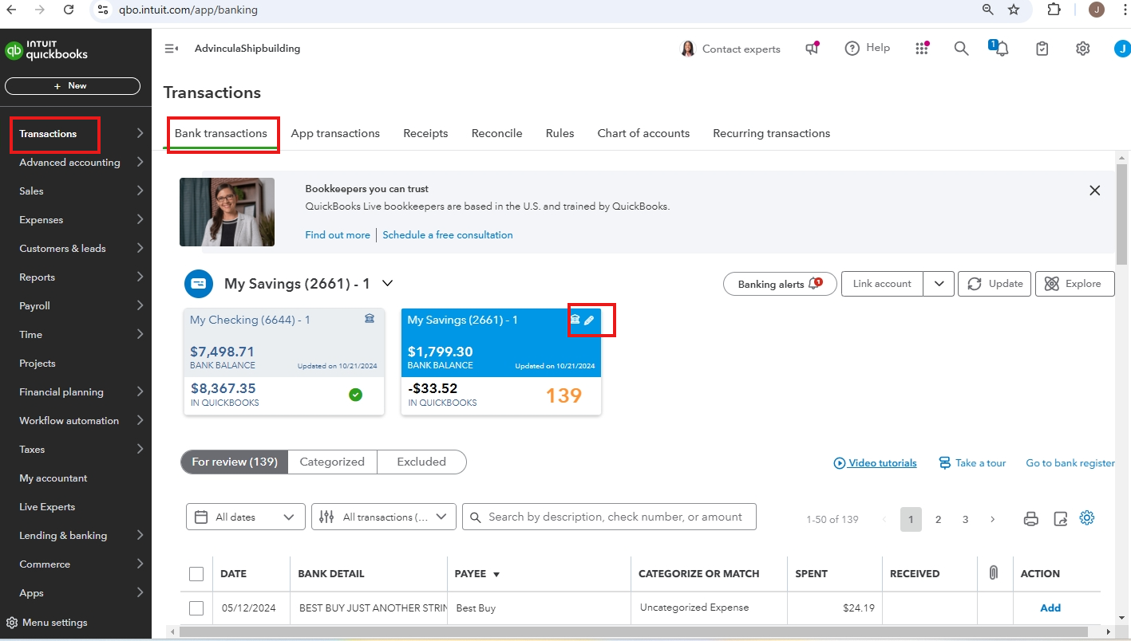Click the attachment paperclip column header
Image resolution: width=1131 pixels, height=641 pixels.
(x=994, y=573)
